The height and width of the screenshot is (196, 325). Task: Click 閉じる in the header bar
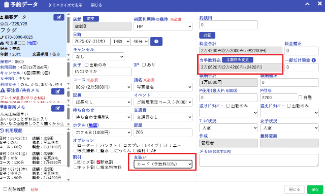[96, 5]
